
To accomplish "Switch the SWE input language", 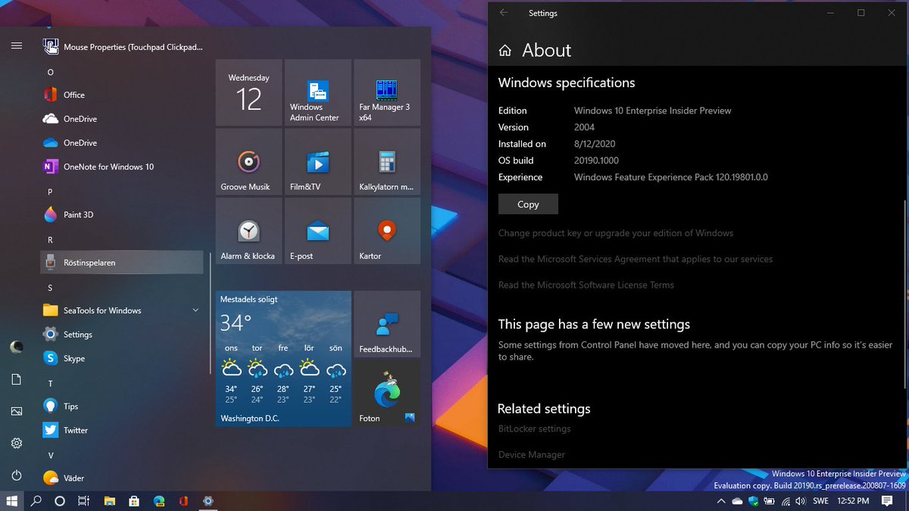I will [x=820, y=501].
